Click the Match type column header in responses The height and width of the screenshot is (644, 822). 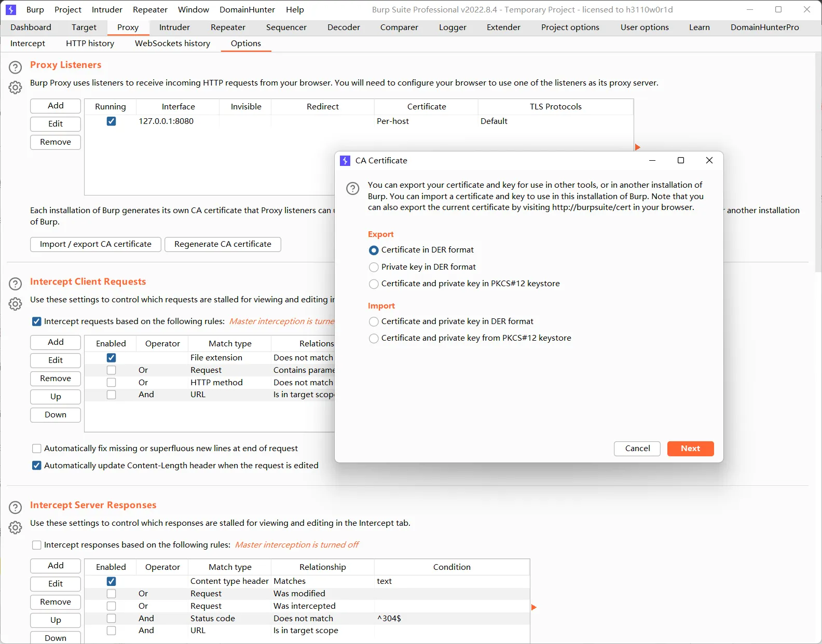(x=230, y=567)
